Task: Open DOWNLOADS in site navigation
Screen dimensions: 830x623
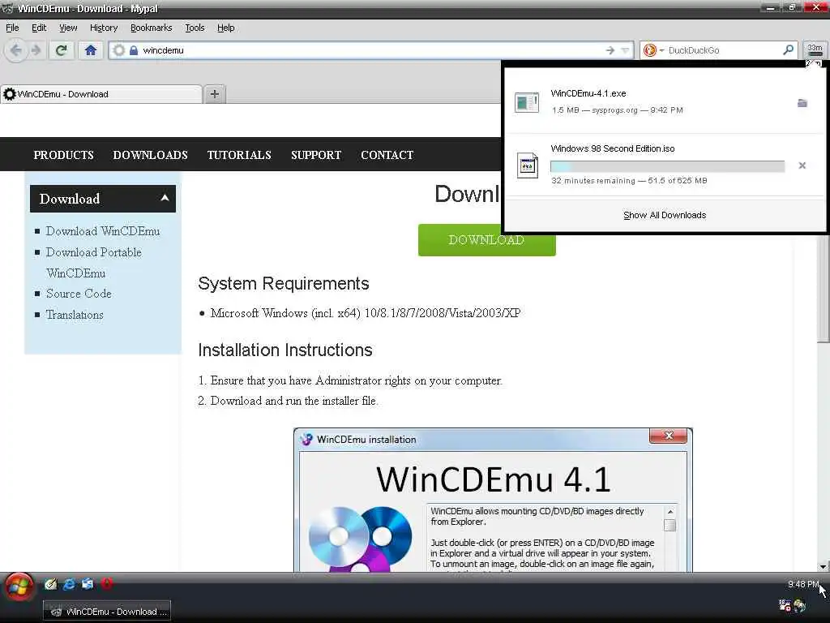Action: 150,155
